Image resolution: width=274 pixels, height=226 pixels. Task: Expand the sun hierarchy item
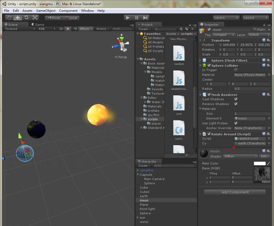click(138, 218)
